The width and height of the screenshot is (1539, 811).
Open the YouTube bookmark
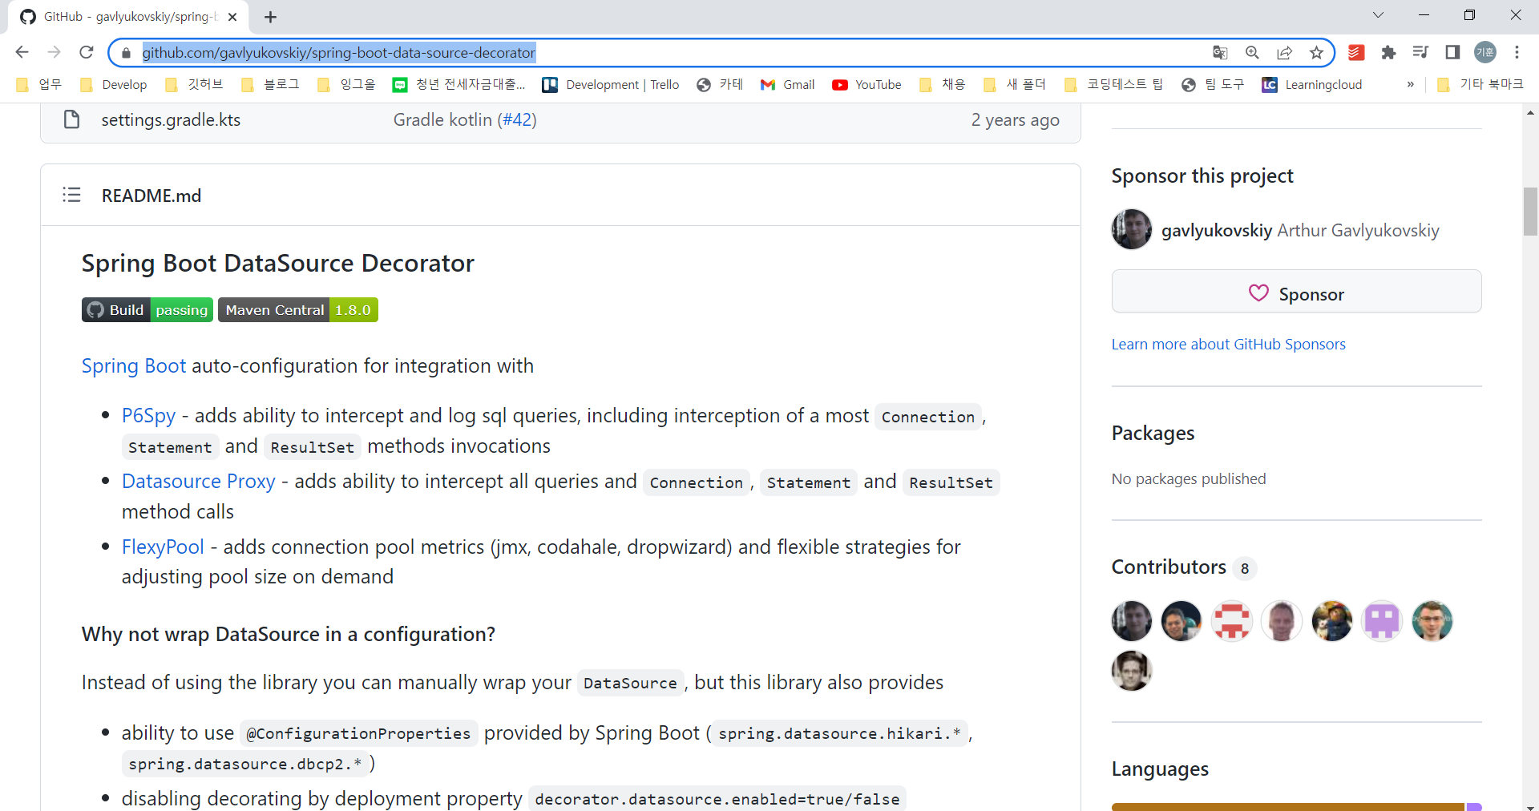click(x=866, y=85)
